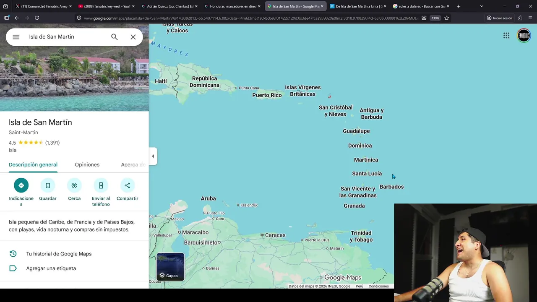The image size is (537, 302).
Task: Collapse the side panel arrow
Action: (153, 156)
